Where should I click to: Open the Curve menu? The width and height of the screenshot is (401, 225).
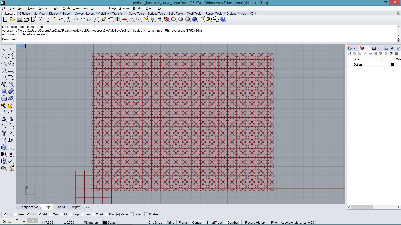(32, 8)
